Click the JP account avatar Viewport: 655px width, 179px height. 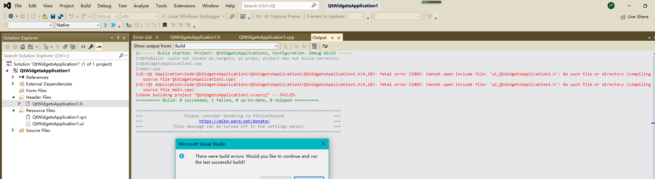coord(611,6)
